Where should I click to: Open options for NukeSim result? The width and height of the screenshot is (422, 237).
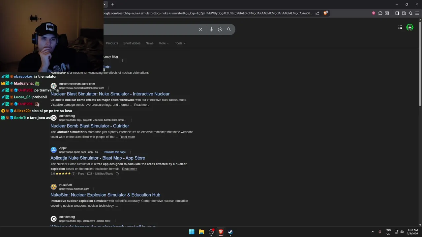tap(93, 189)
